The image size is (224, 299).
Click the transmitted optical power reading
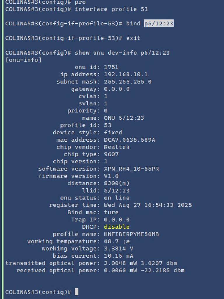click(x=140, y=263)
